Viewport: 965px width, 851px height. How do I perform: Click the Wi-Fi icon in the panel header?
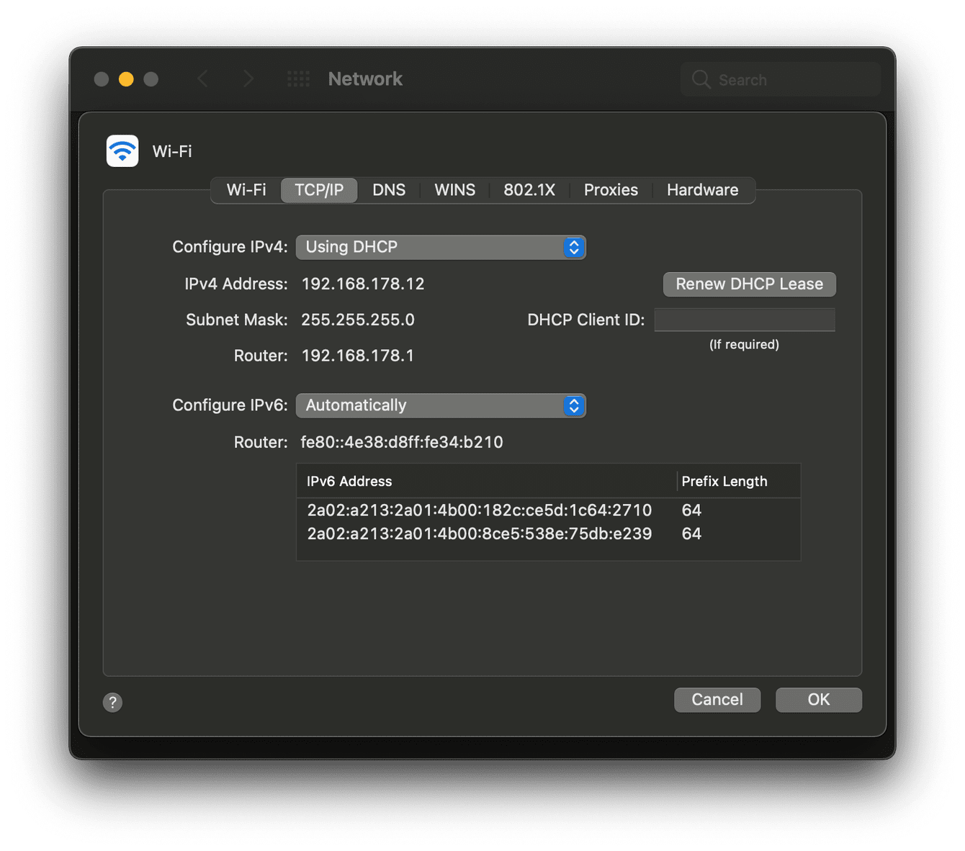(x=122, y=150)
